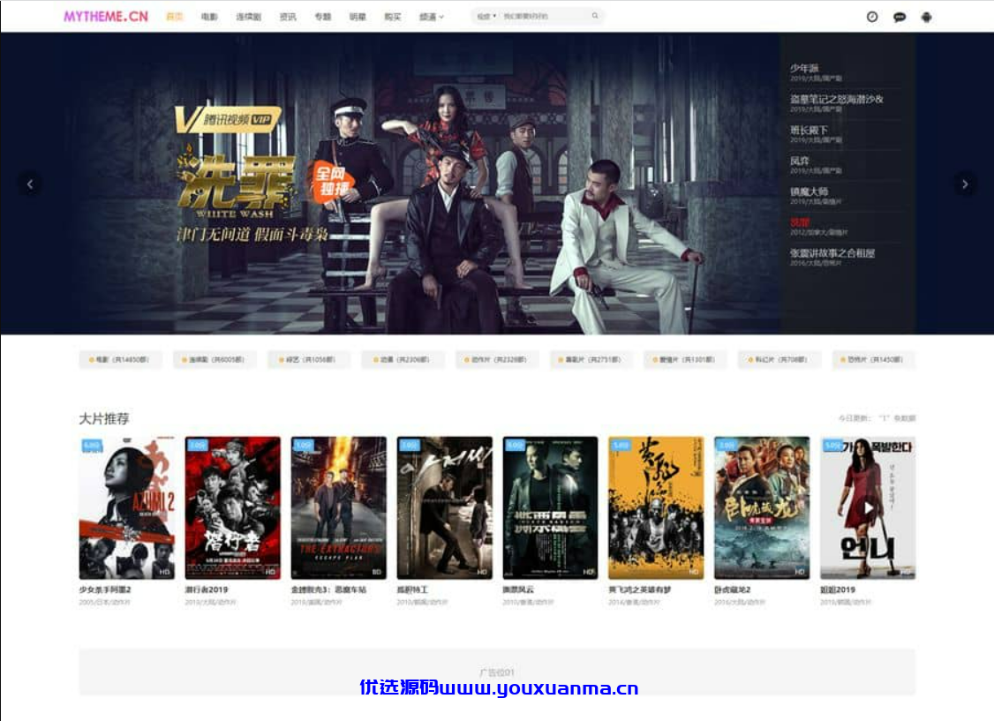The width and height of the screenshot is (994, 721).
Task: Open the watch history clock icon
Action: click(871, 17)
